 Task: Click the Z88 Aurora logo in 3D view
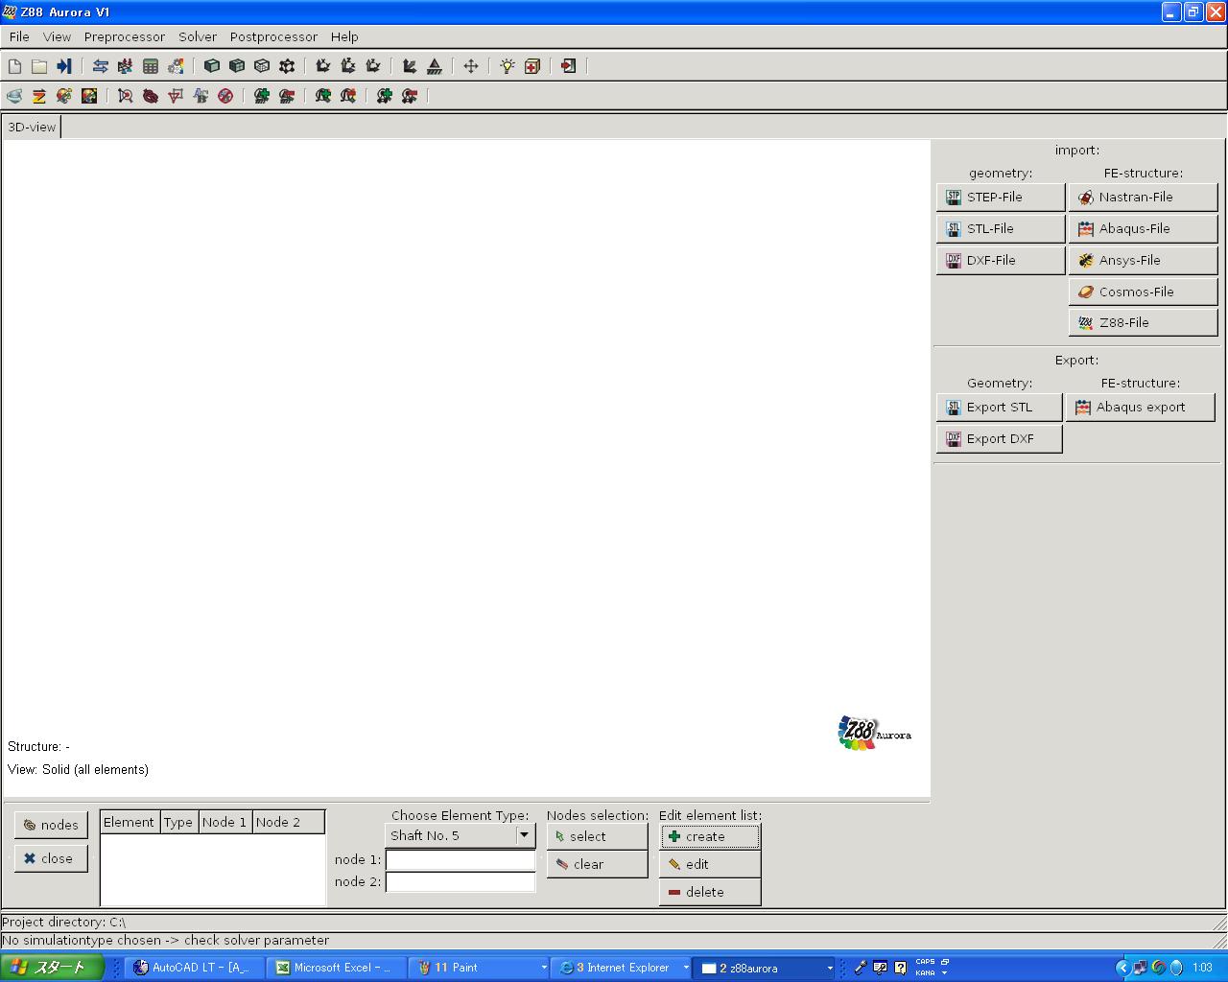coord(874,734)
